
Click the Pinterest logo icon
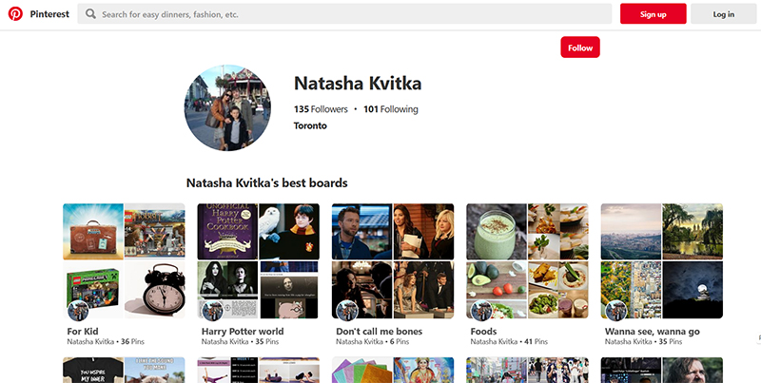[15, 13]
